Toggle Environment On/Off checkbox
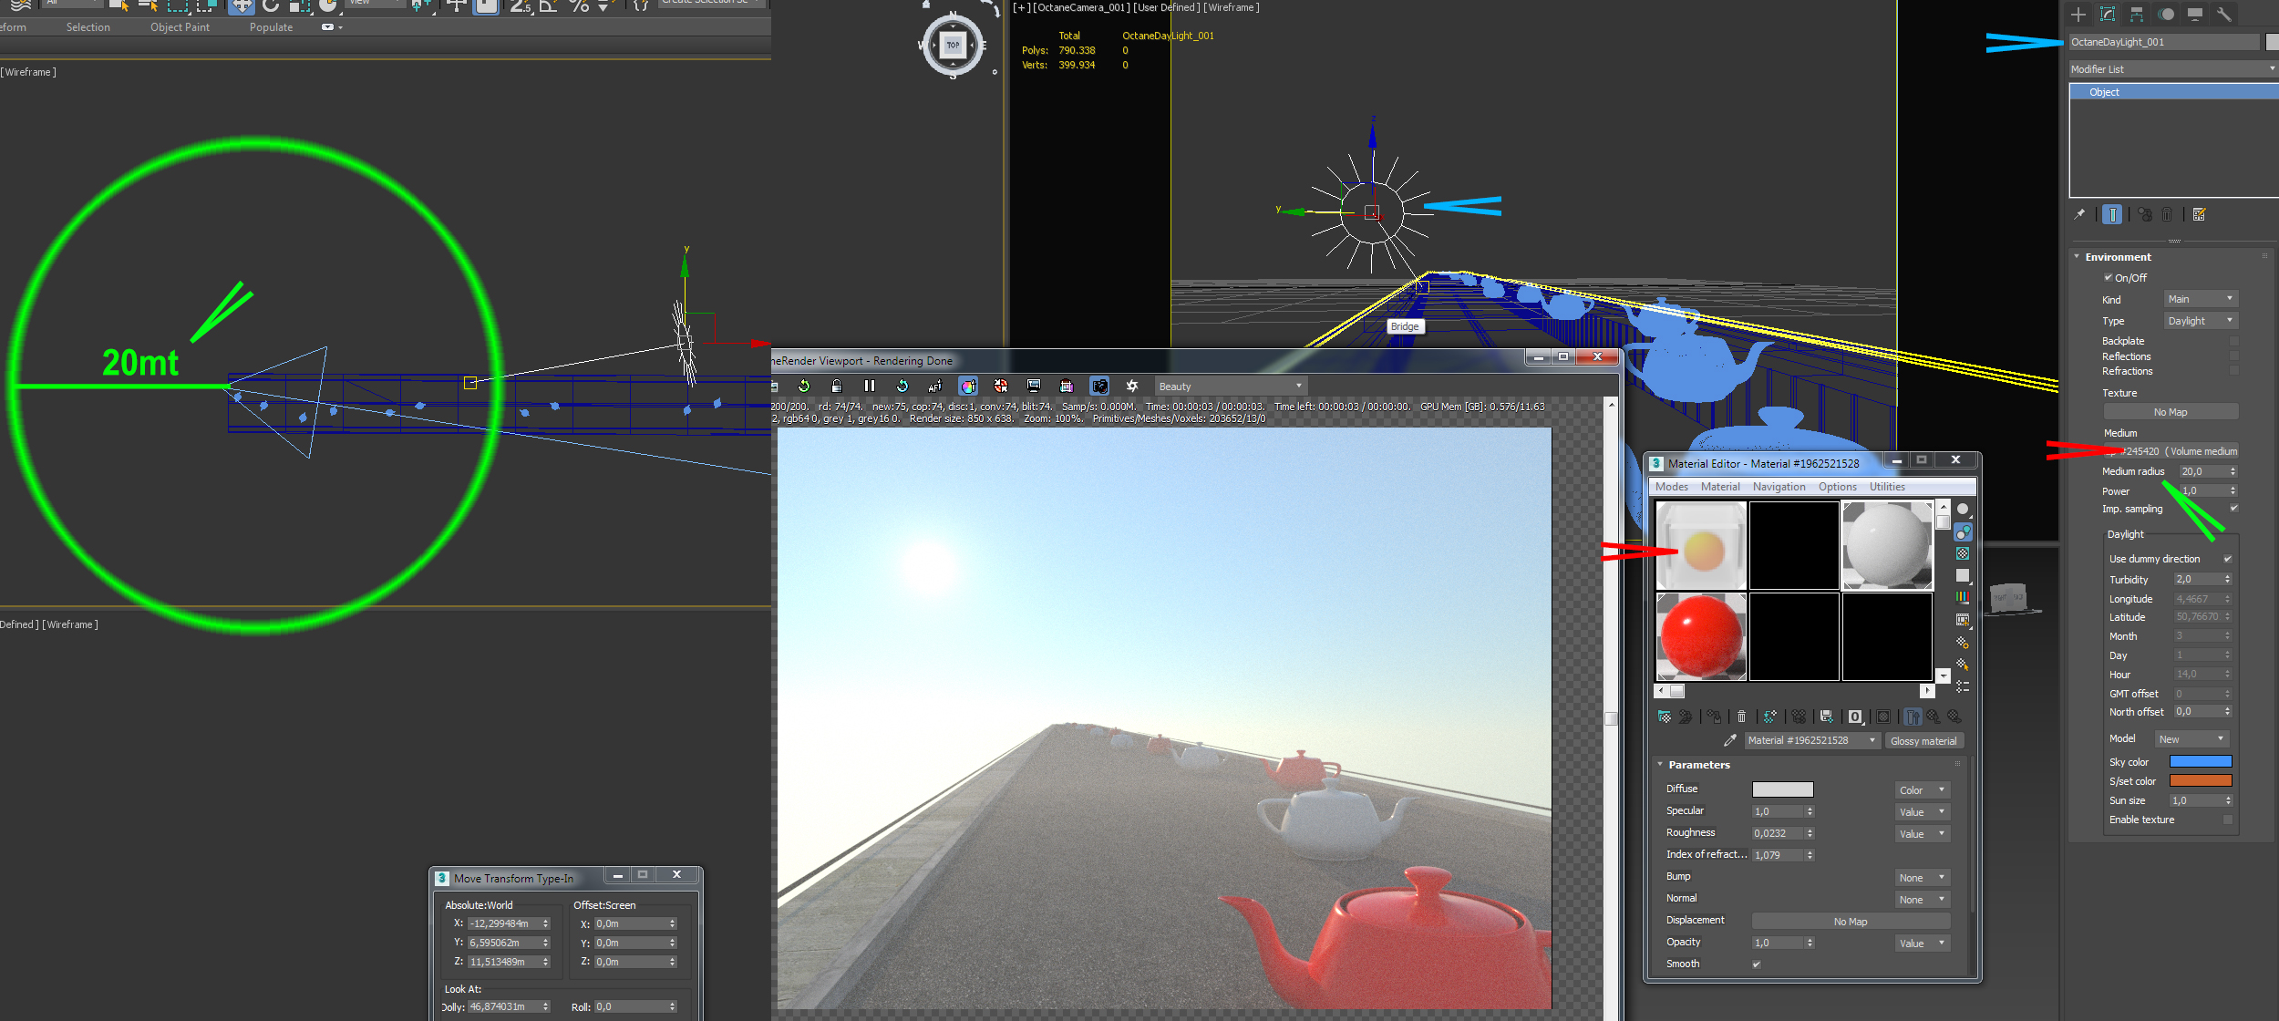This screenshot has height=1021, width=2279. pyautogui.click(x=2108, y=277)
